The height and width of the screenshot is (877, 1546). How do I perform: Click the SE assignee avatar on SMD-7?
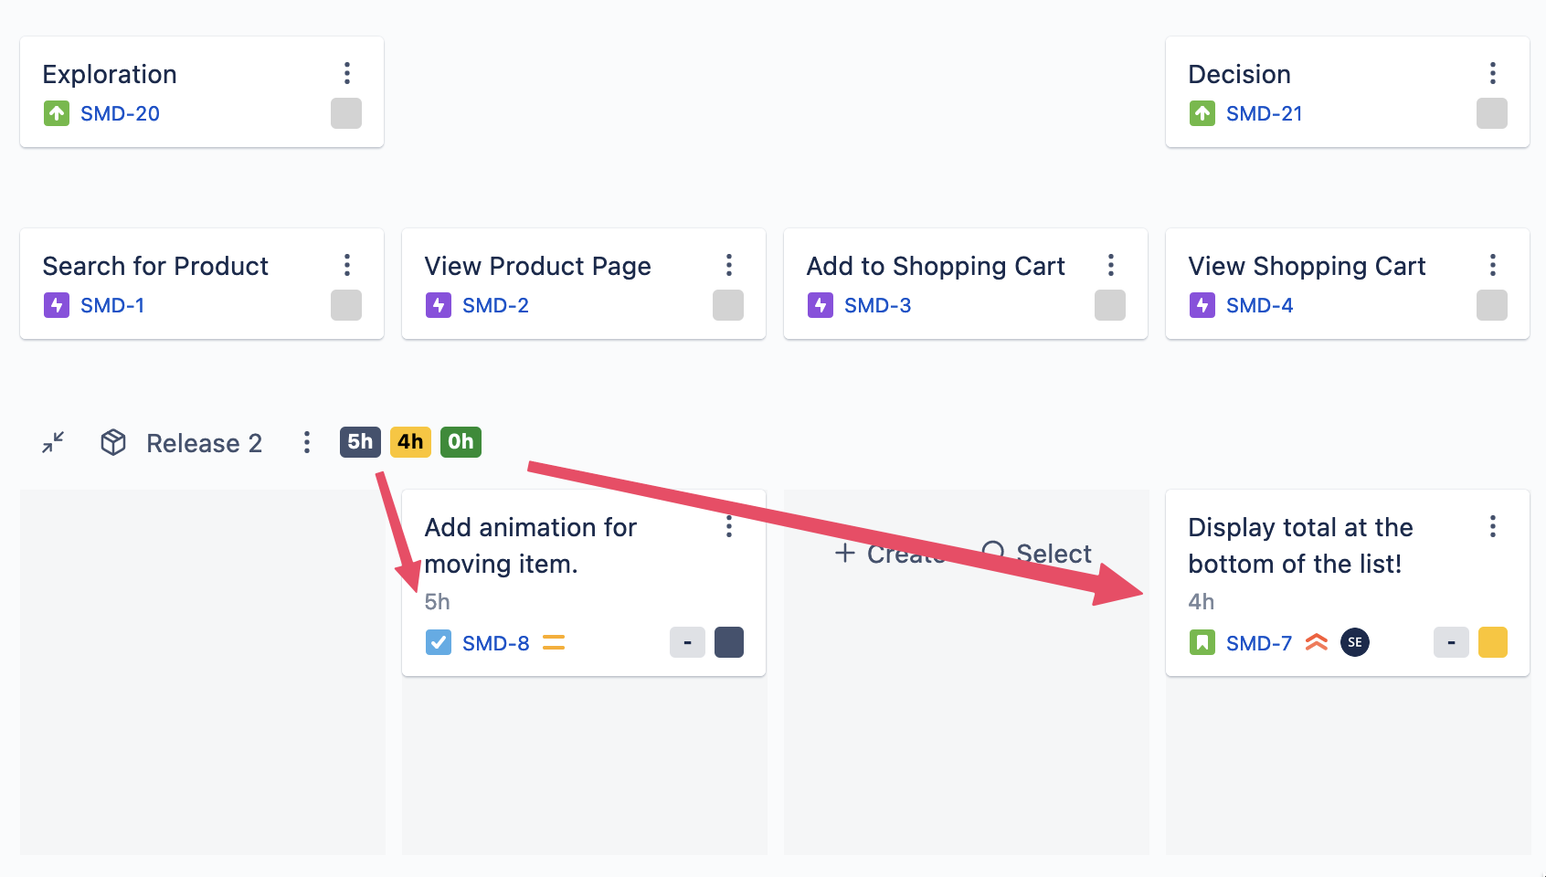pos(1355,642)
